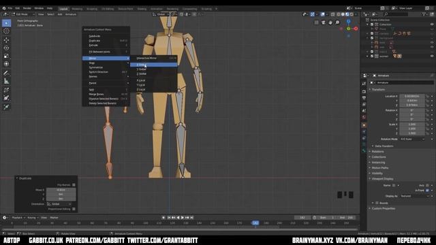The image size is (436, 245).
Task: Click the zoom magnifier viewport icon
Action: pos(337,22)
